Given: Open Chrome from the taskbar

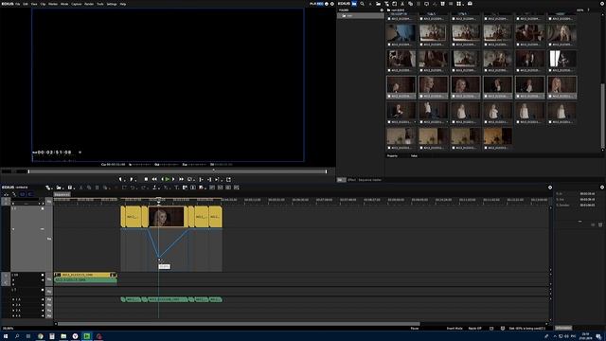Looking at the screenshot, I should pos(40,336).
